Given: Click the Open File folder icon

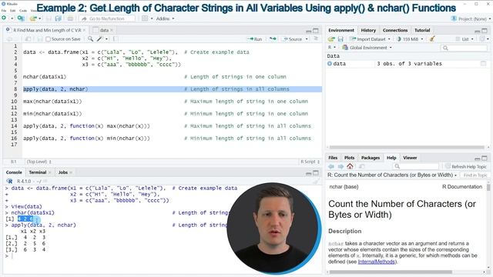Looking at the screenshot, I should [x=33, y=18].
